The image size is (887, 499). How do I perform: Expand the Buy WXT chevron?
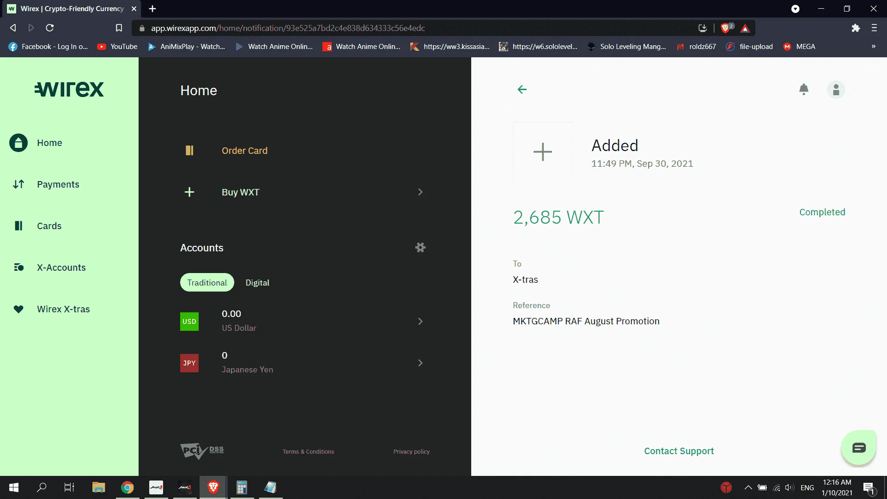pos(420,192)
